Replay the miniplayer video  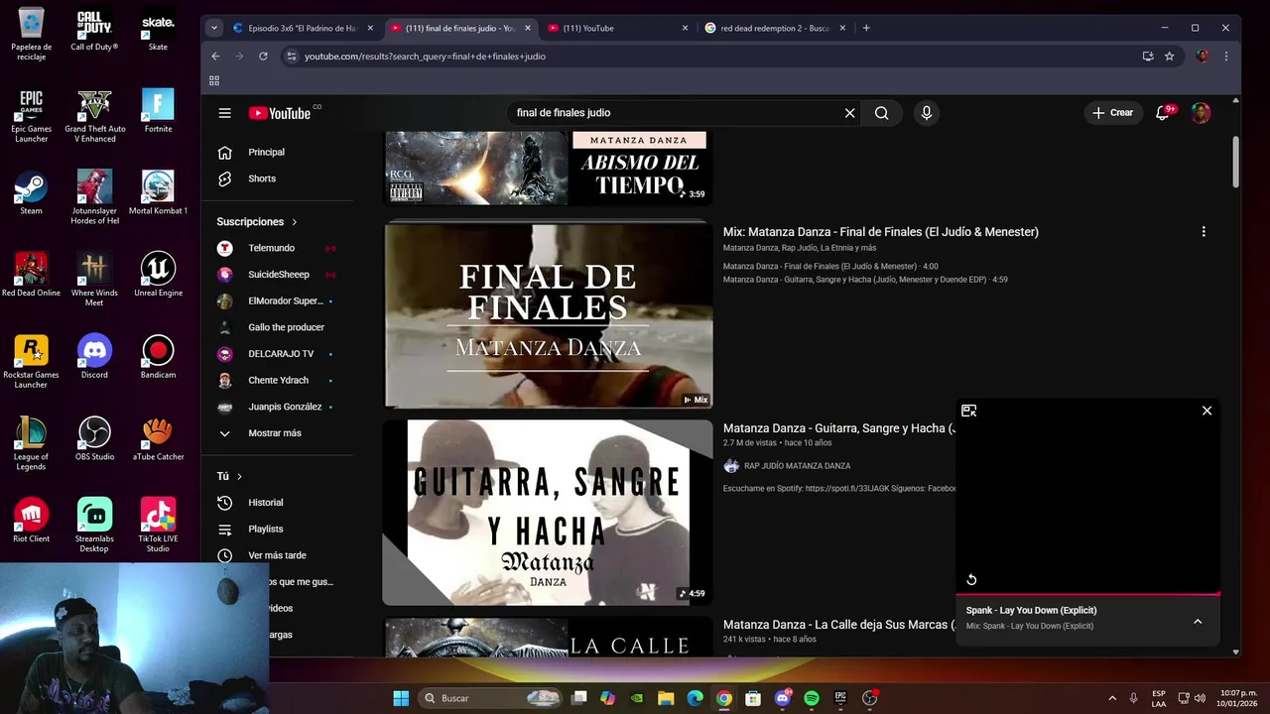(x=971, y=580)
